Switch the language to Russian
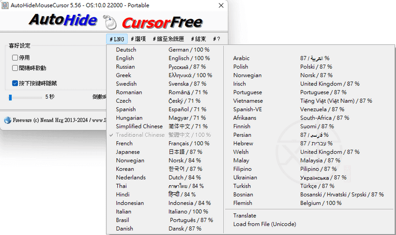 point(165,67)
